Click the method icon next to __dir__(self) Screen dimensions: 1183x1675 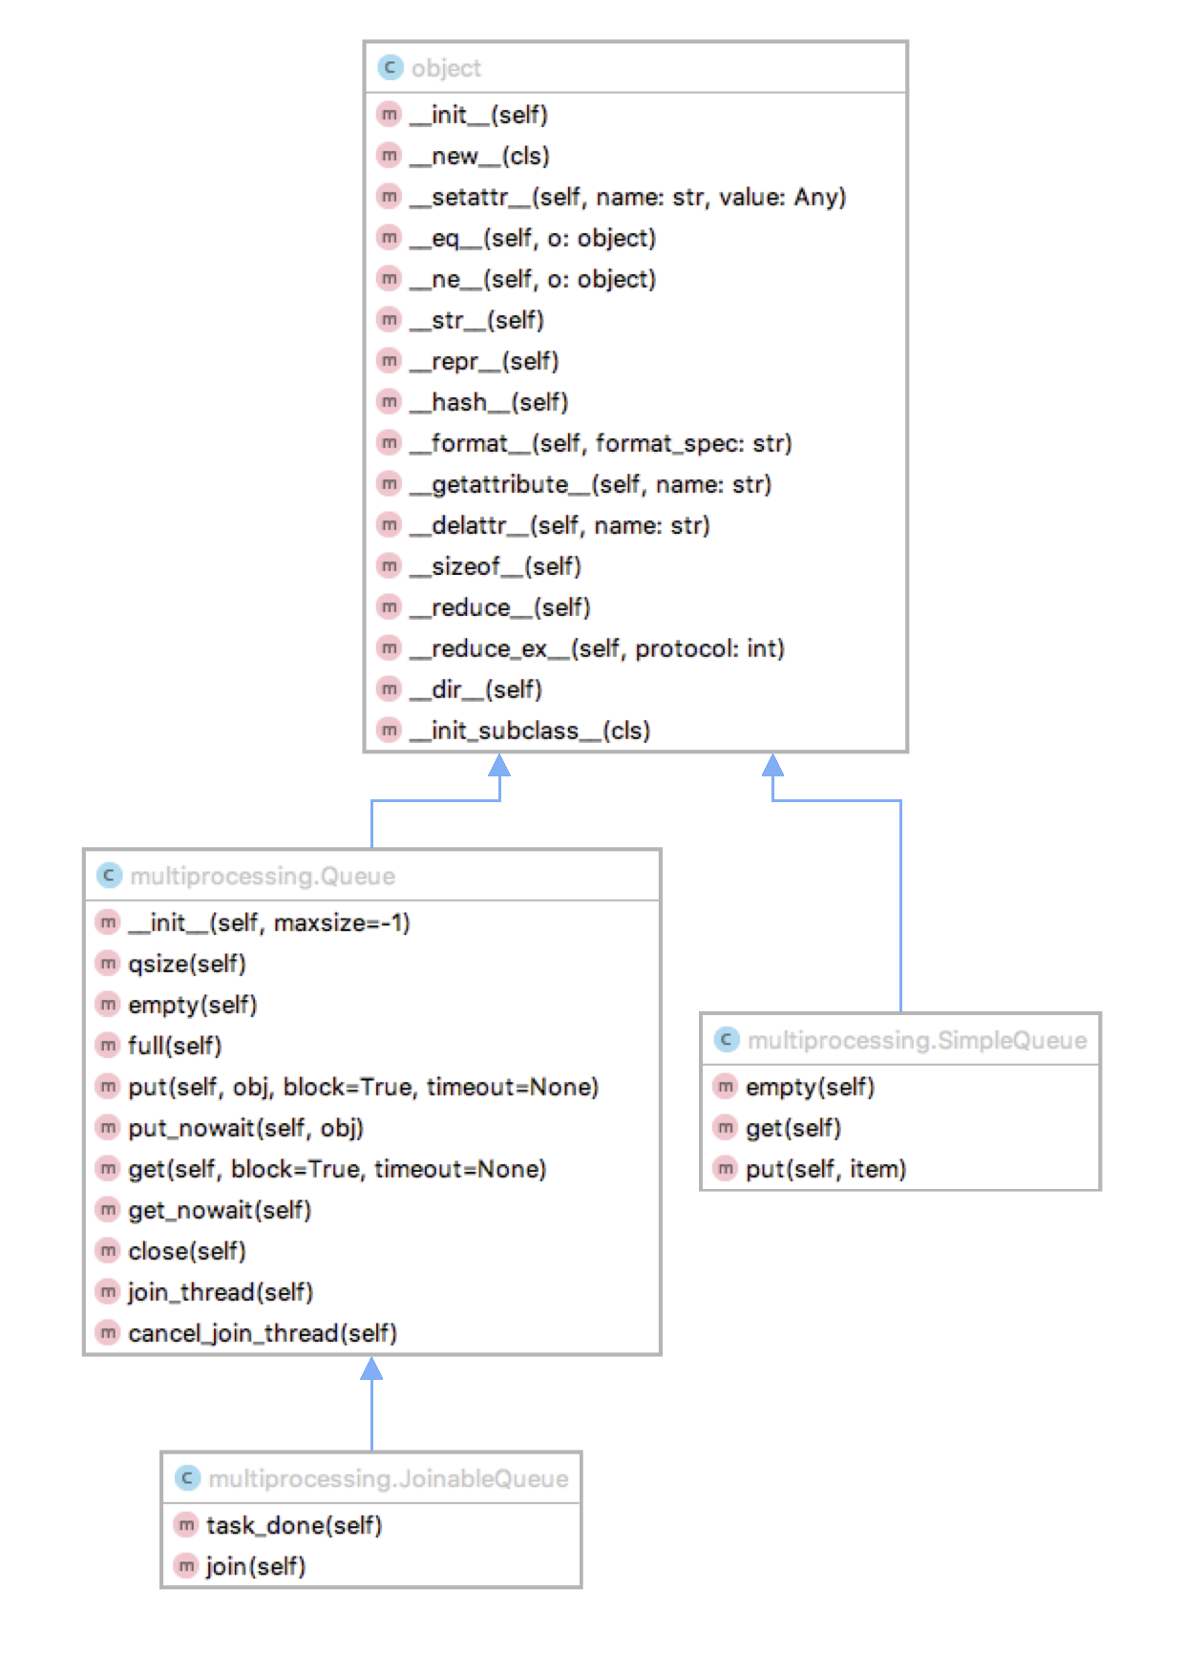coord(390,689)
